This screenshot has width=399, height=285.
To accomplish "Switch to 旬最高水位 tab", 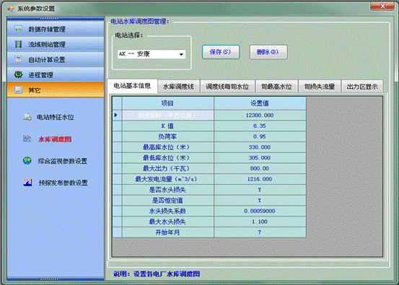I will click(276, 87).
